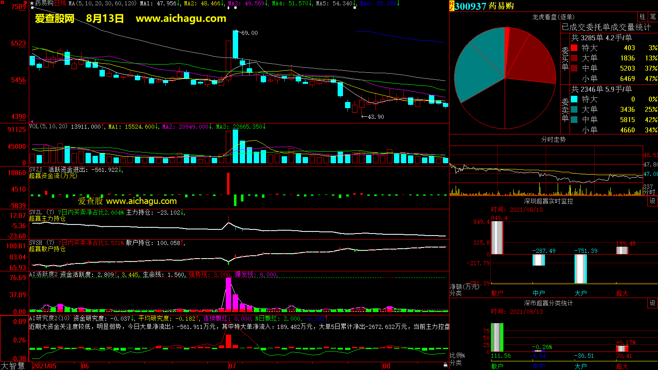The image size is (658, 370).
Task: Click the RZ margin-trading badge beside 300937
Action: 452,6
